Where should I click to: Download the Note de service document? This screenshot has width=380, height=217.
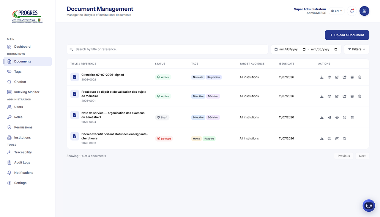[x=322, y=118]
